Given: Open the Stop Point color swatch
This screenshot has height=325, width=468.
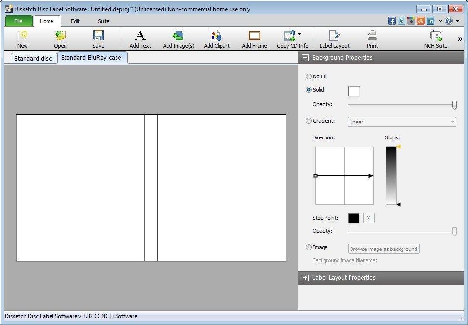Looking at the screenshot, I should [x=353, y=218].
